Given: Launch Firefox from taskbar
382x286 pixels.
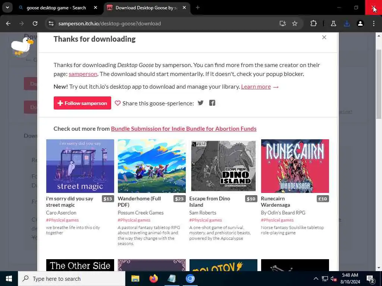Looking at the screenshot, I should pos(153,279).
